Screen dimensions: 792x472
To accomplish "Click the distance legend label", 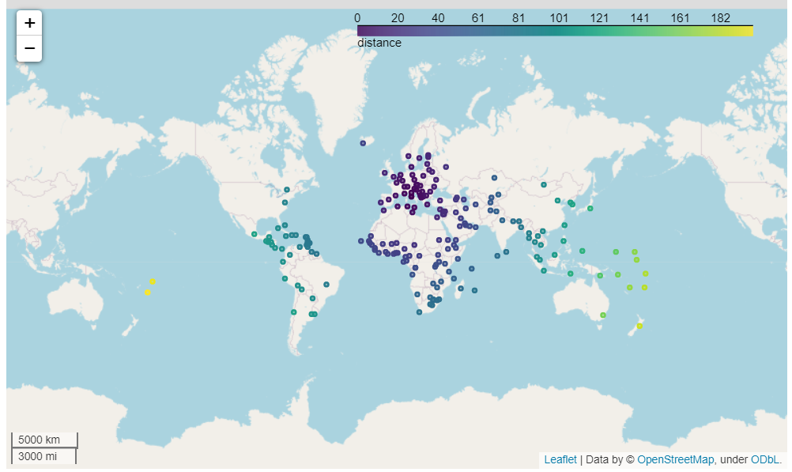I will click(x=379, y=42).
